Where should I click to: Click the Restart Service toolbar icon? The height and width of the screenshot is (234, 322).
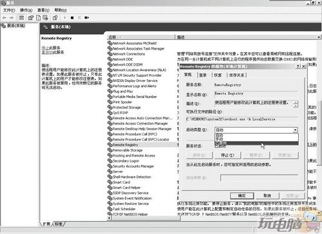(86, 18)
